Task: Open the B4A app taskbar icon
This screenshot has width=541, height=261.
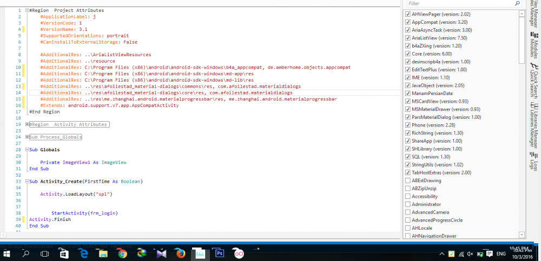Action: 200,253
